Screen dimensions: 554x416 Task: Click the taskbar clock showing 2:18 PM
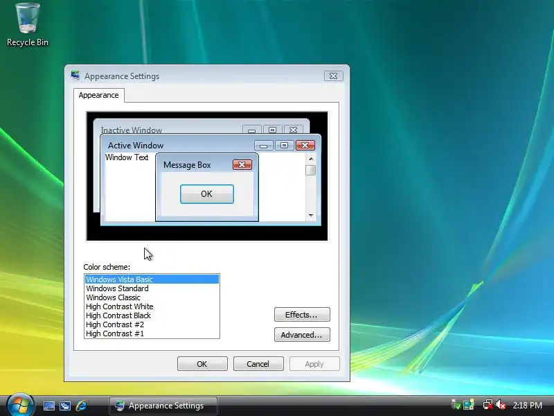[x=528, y=405]
